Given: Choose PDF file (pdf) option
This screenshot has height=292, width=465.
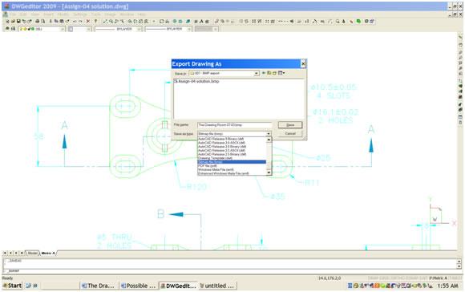Looking at the screenshot, I should [208, 166].
